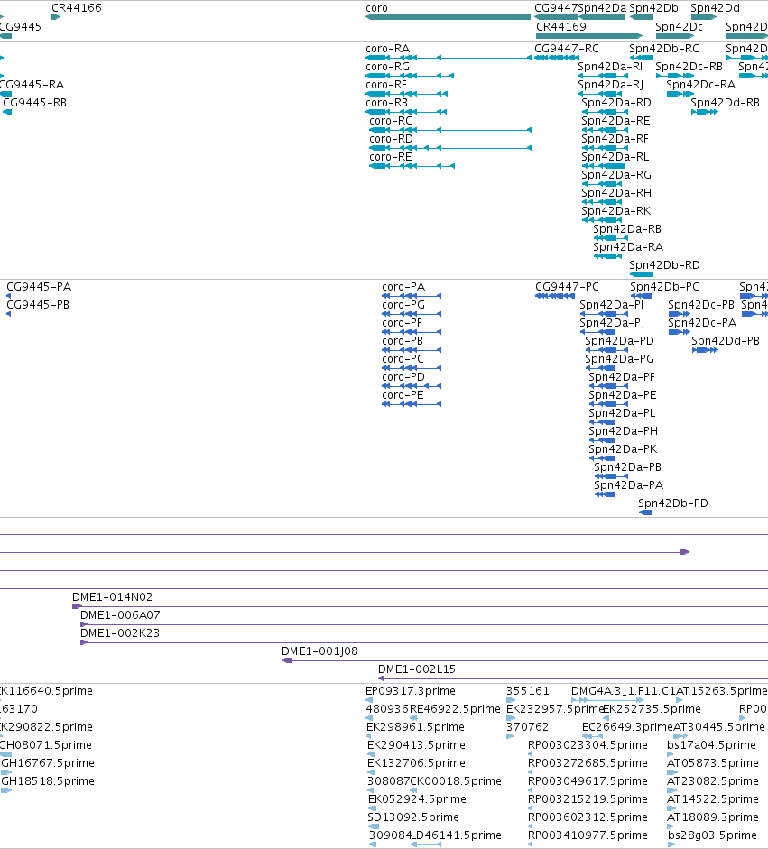Viewport: 768px width, 849px height.
Task: Click the coro-PE protein label
Action: (x=403, y=394)
